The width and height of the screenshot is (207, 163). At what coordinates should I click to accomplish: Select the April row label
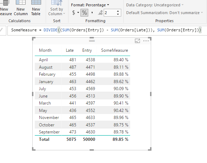[43, 60]
